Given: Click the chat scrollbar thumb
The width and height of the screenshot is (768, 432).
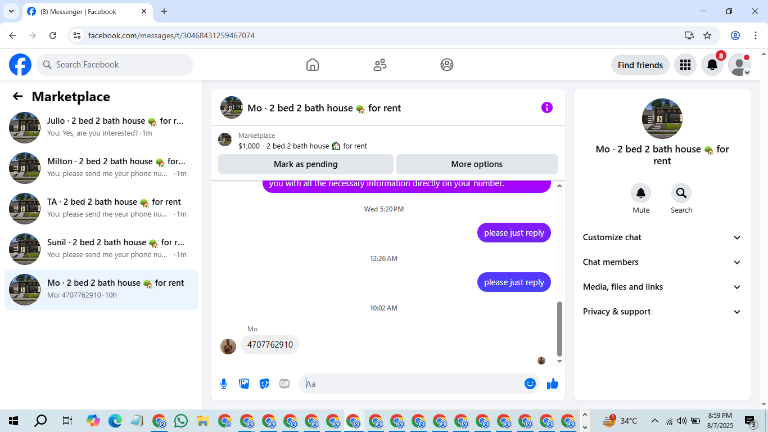Looking at the screenshot, I should coord(559,328).
